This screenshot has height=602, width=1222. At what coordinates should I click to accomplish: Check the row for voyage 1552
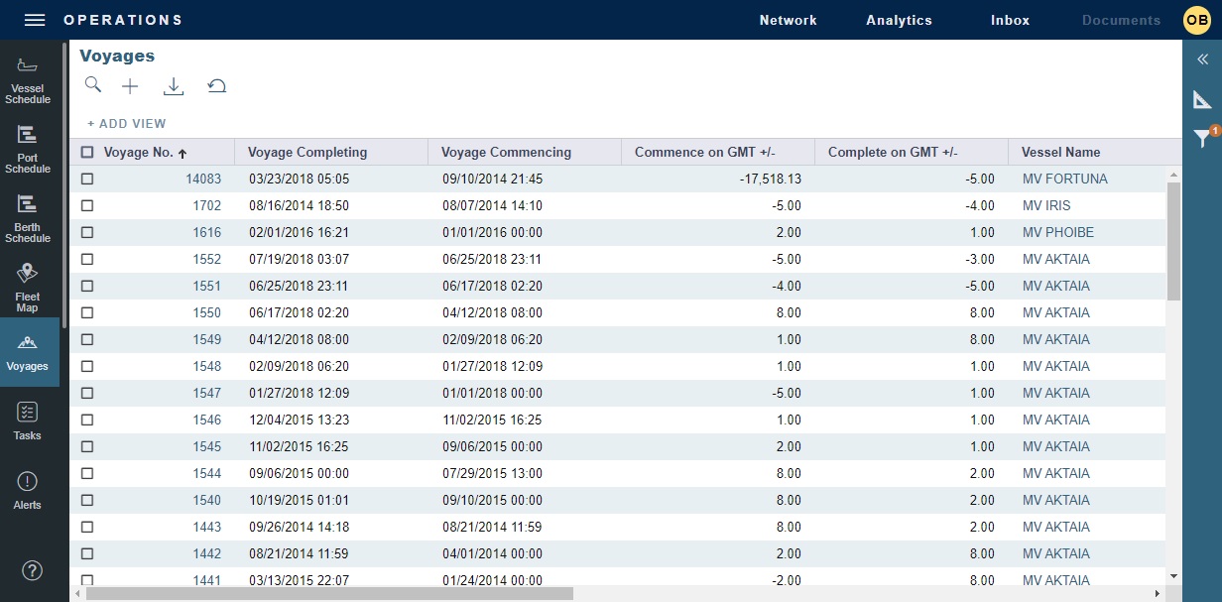86,259
